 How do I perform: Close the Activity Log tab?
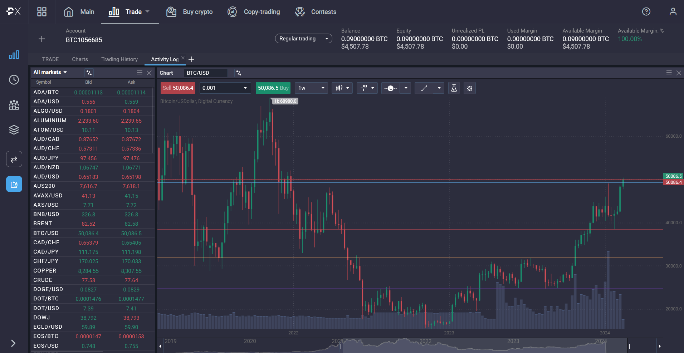coord(183,58)
